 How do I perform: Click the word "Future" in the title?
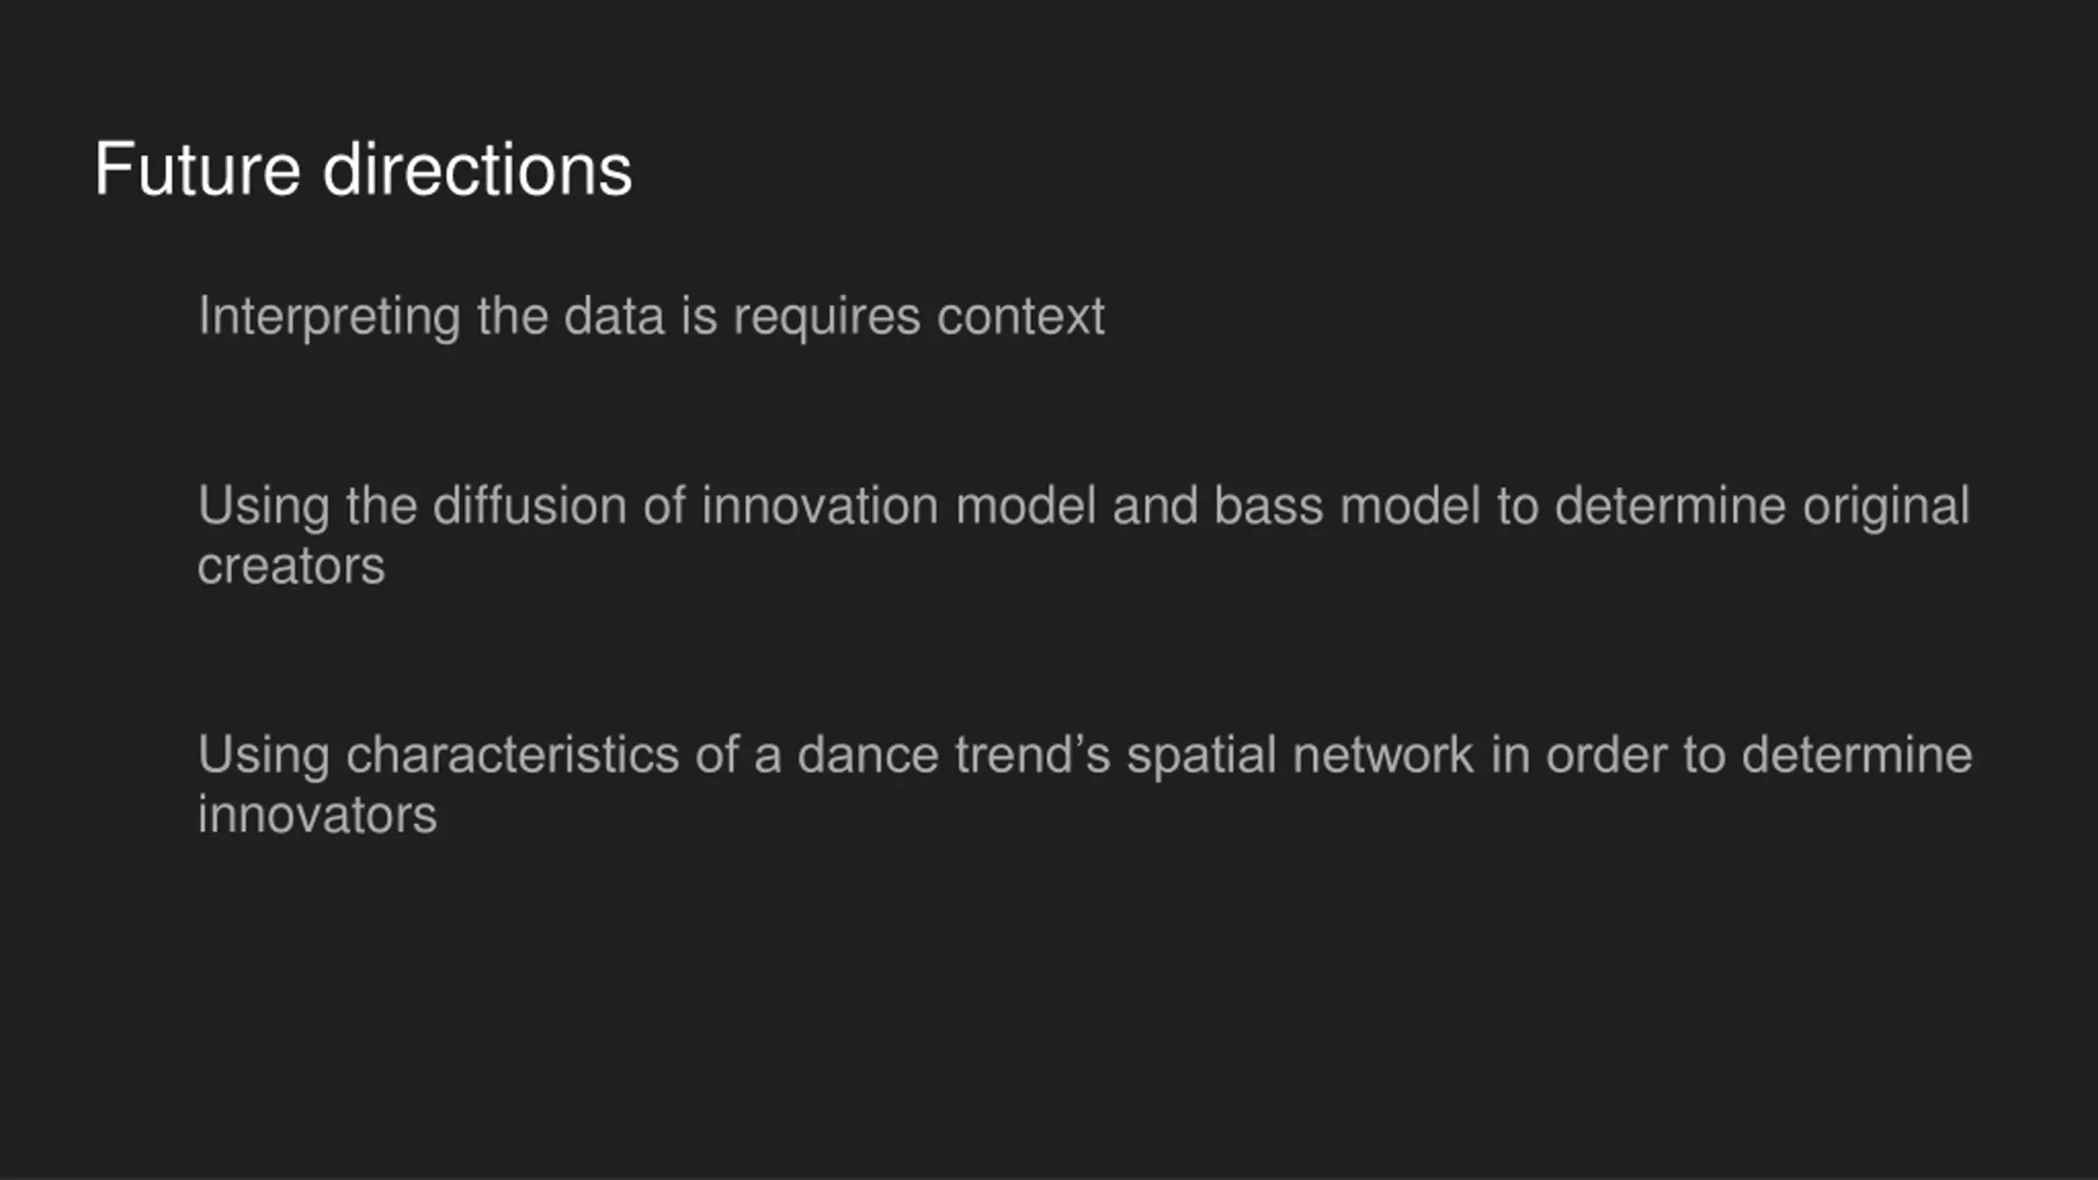tap(198, 169)
